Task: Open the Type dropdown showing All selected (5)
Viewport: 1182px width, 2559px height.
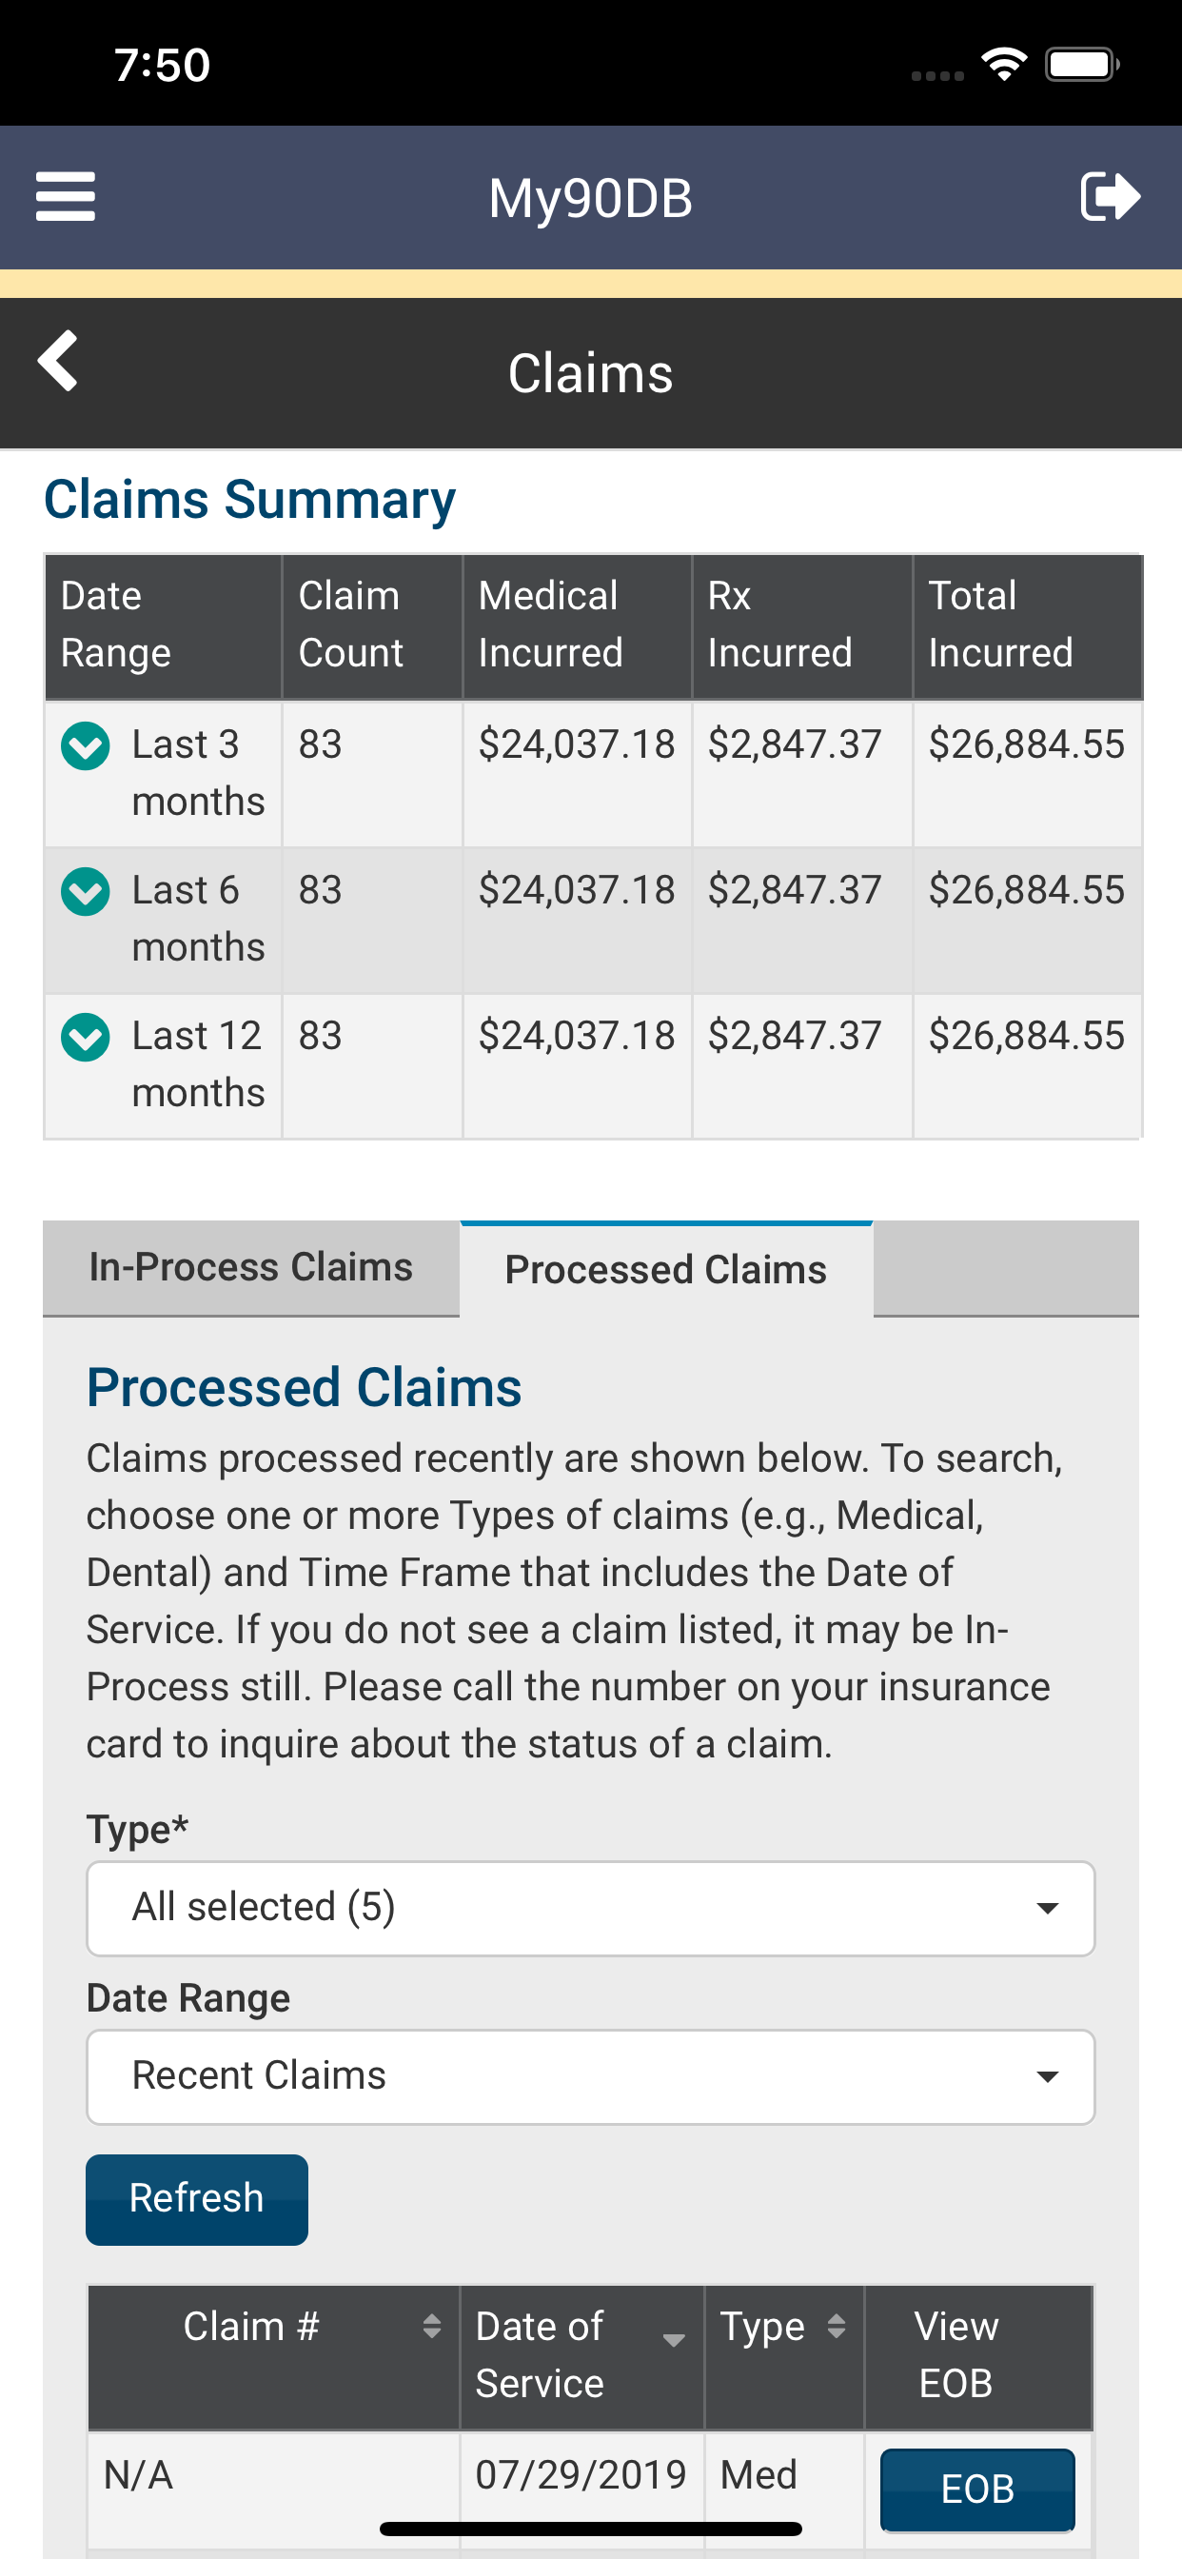Action: (591, 1907)
